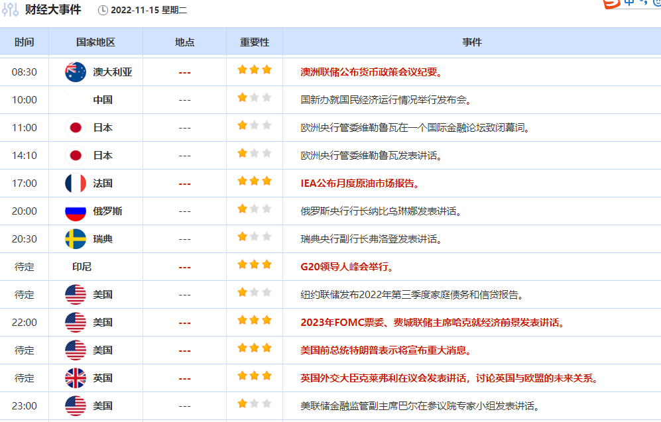Click the Sweden flag icon

point(76,238)
